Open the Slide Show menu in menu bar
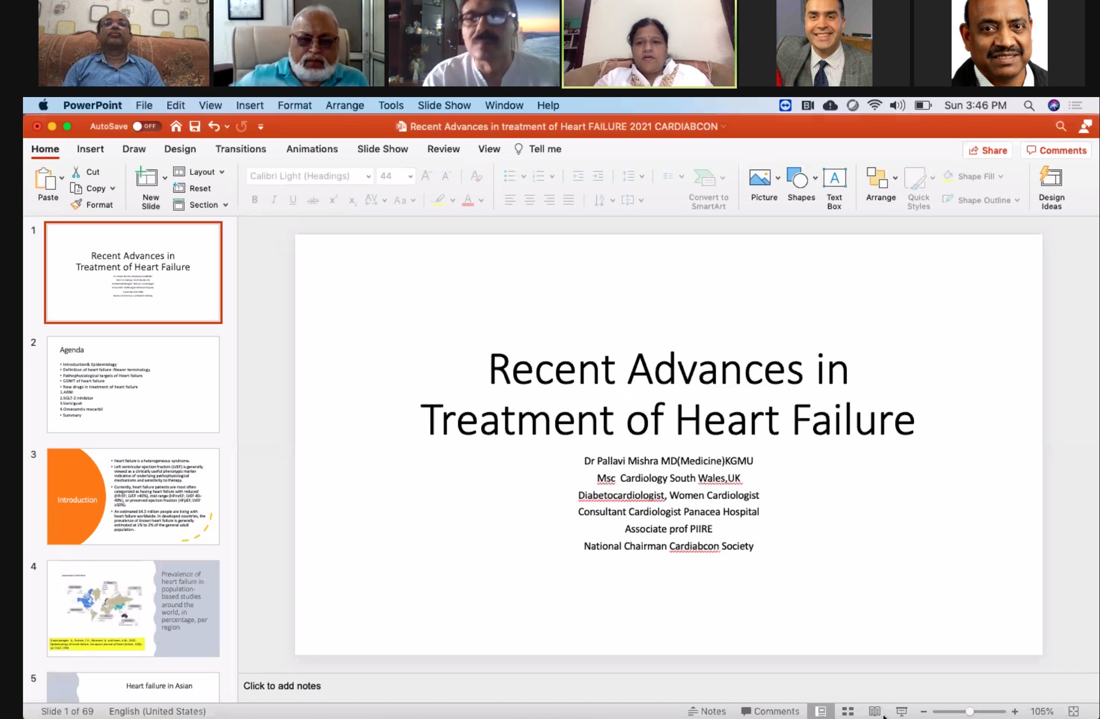 coord(444,106)
